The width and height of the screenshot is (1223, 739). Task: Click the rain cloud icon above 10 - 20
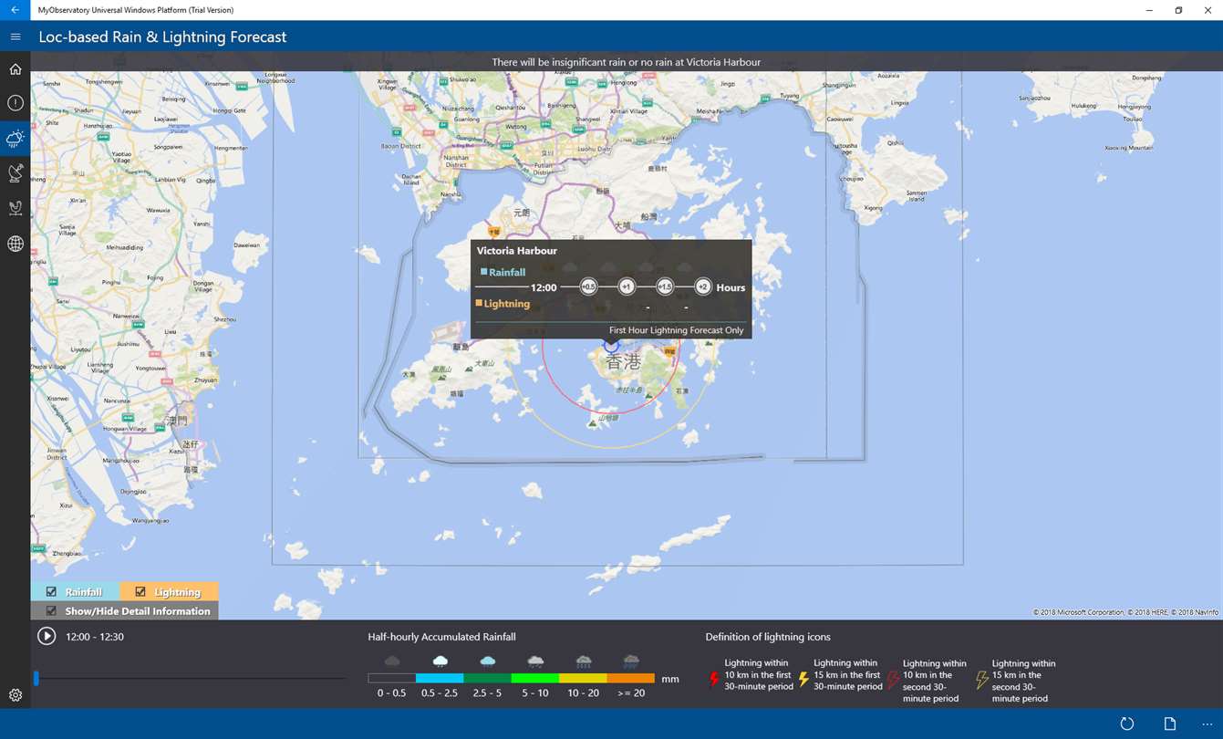pos(583,661)
